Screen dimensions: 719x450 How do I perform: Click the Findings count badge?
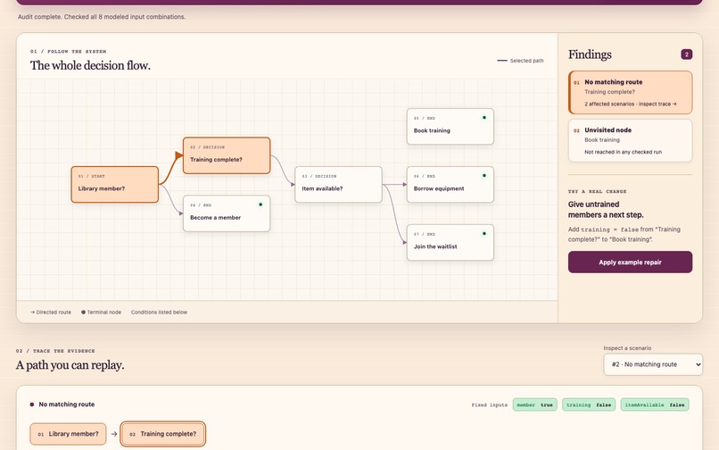coord(686,54)
